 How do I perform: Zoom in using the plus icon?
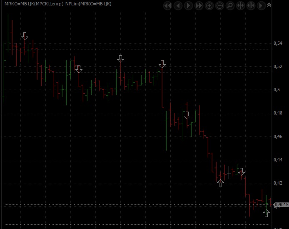(x=209, y=6)
